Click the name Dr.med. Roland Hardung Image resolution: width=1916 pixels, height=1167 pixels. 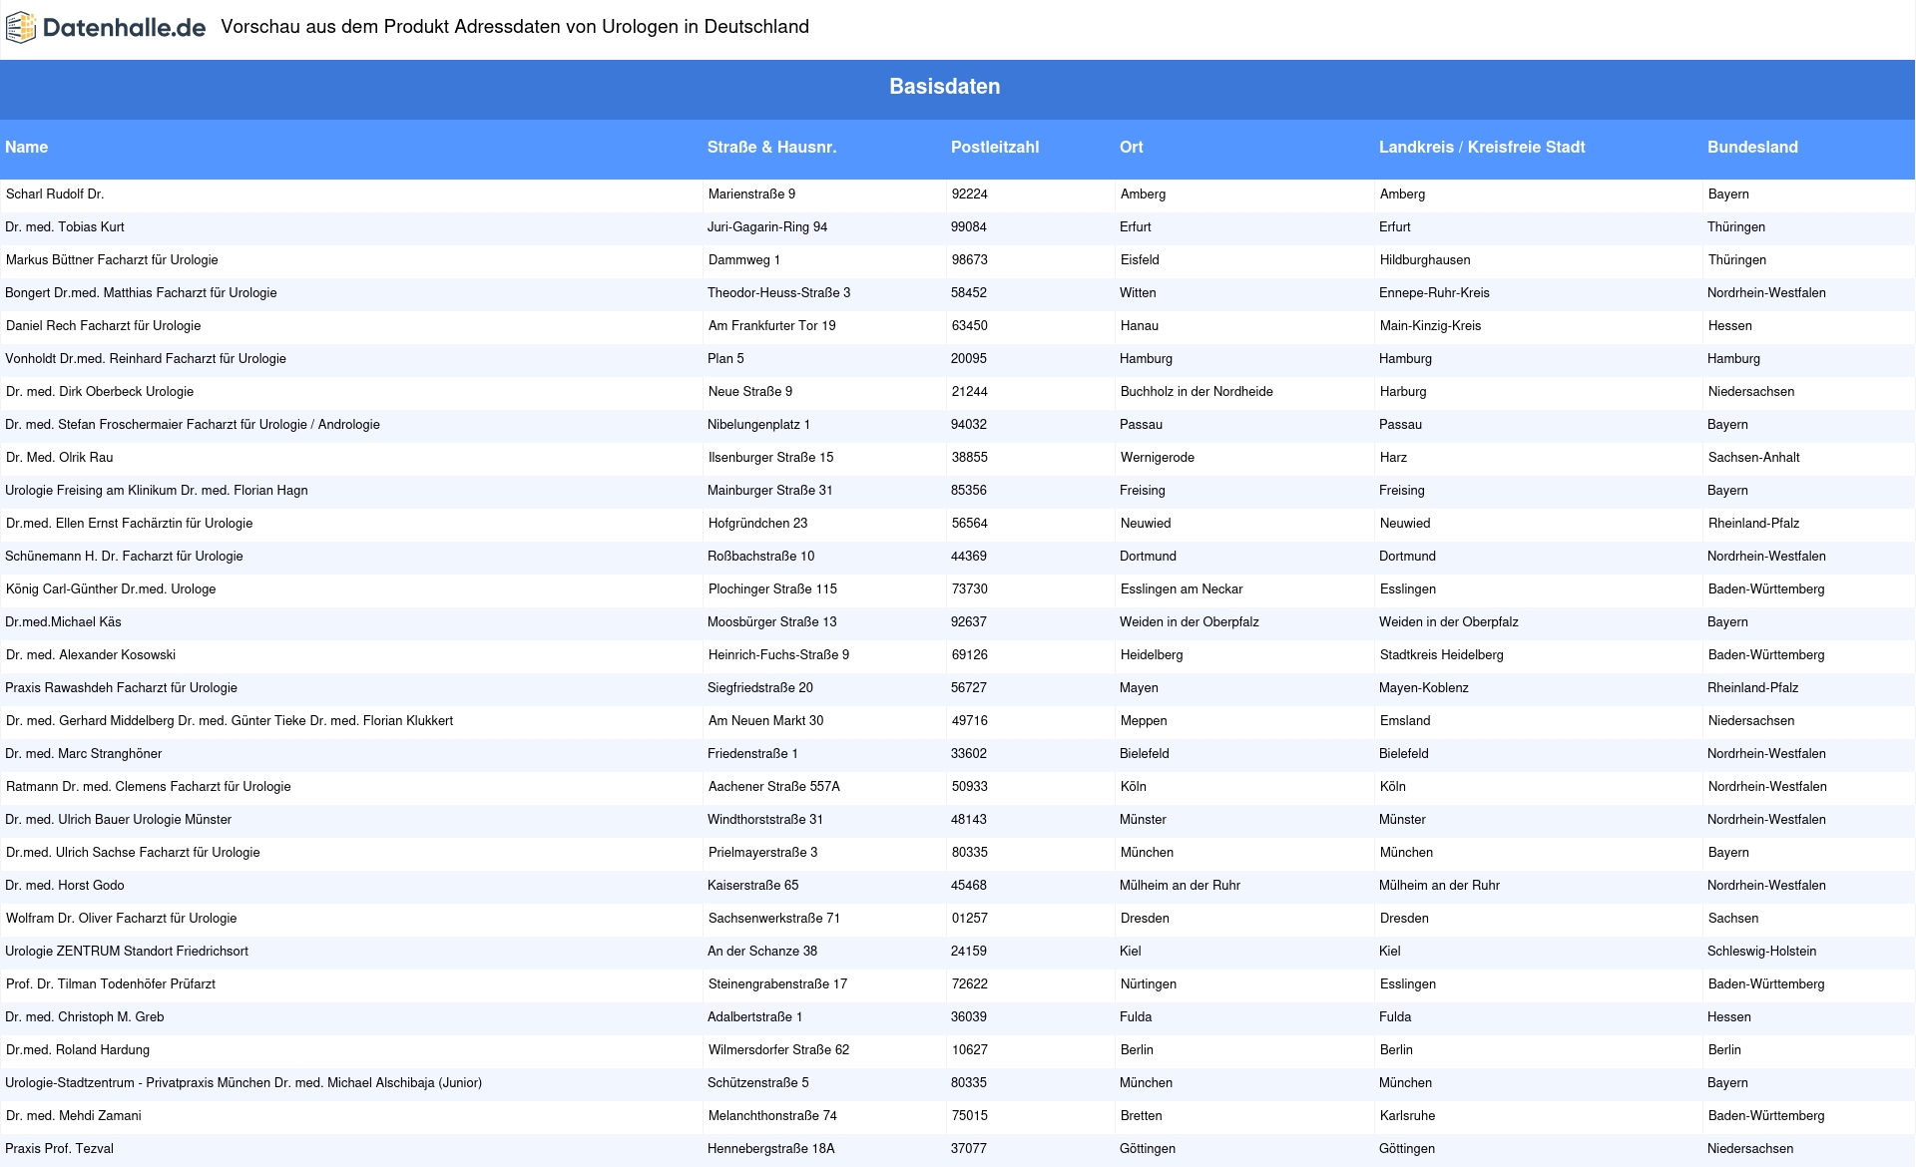point(78,1050)
